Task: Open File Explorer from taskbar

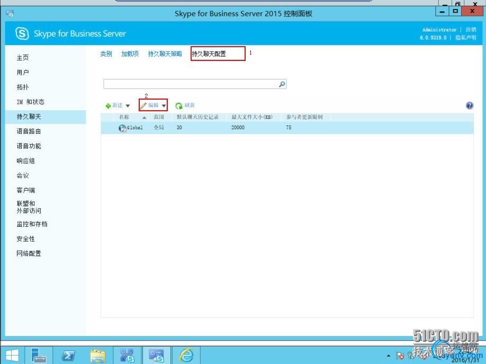Action: click(x=97, y=356)
